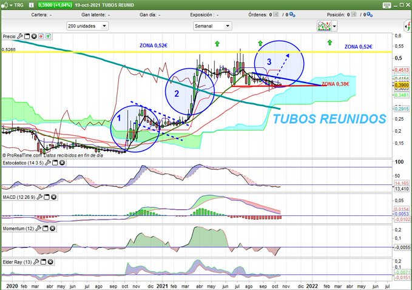Viewport: 412px width, 290px height.
Task: Maximize the Estocástico panel window icon
Action: pyautogui.click(x=55, y=163)
